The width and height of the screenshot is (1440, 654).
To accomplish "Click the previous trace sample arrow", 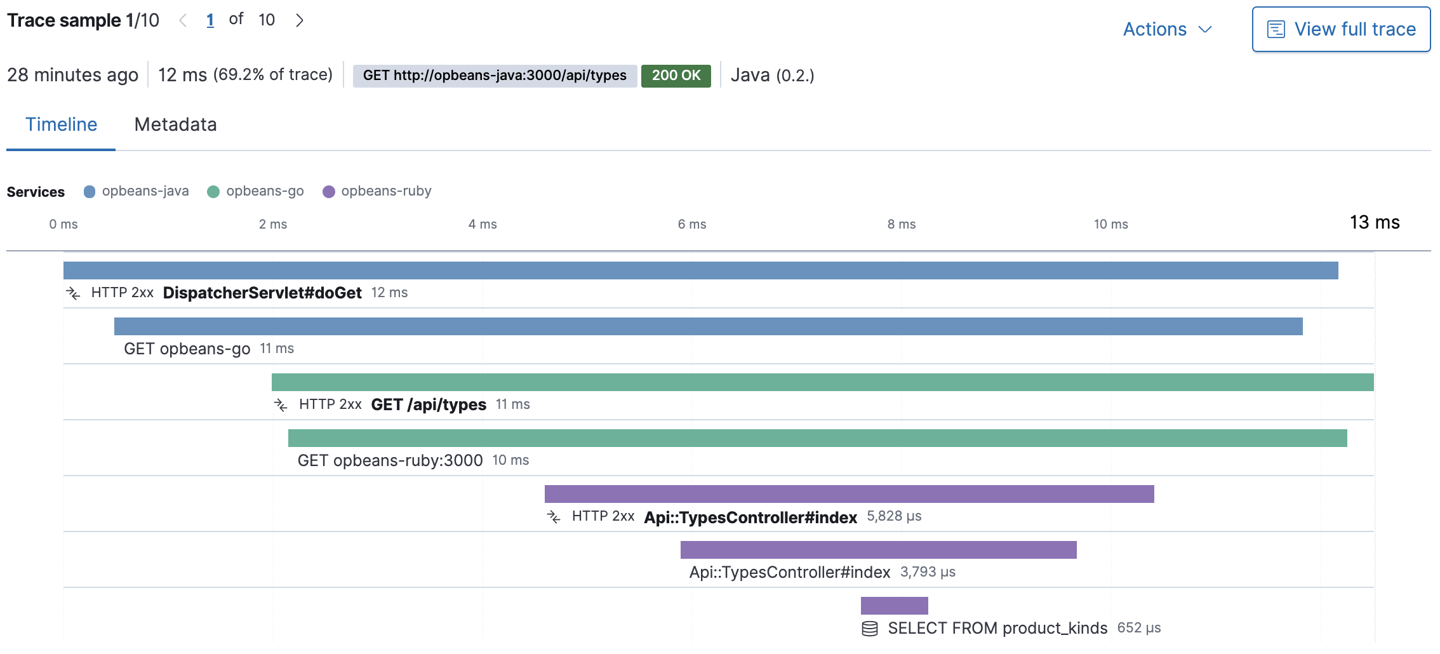I will coord(184,20).
